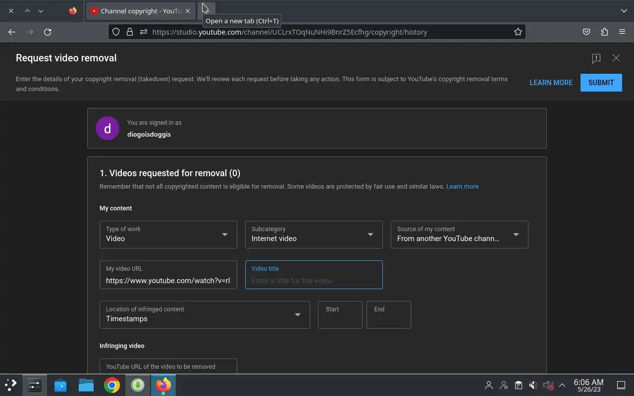Open the Pocket save icon

point(586,32)
